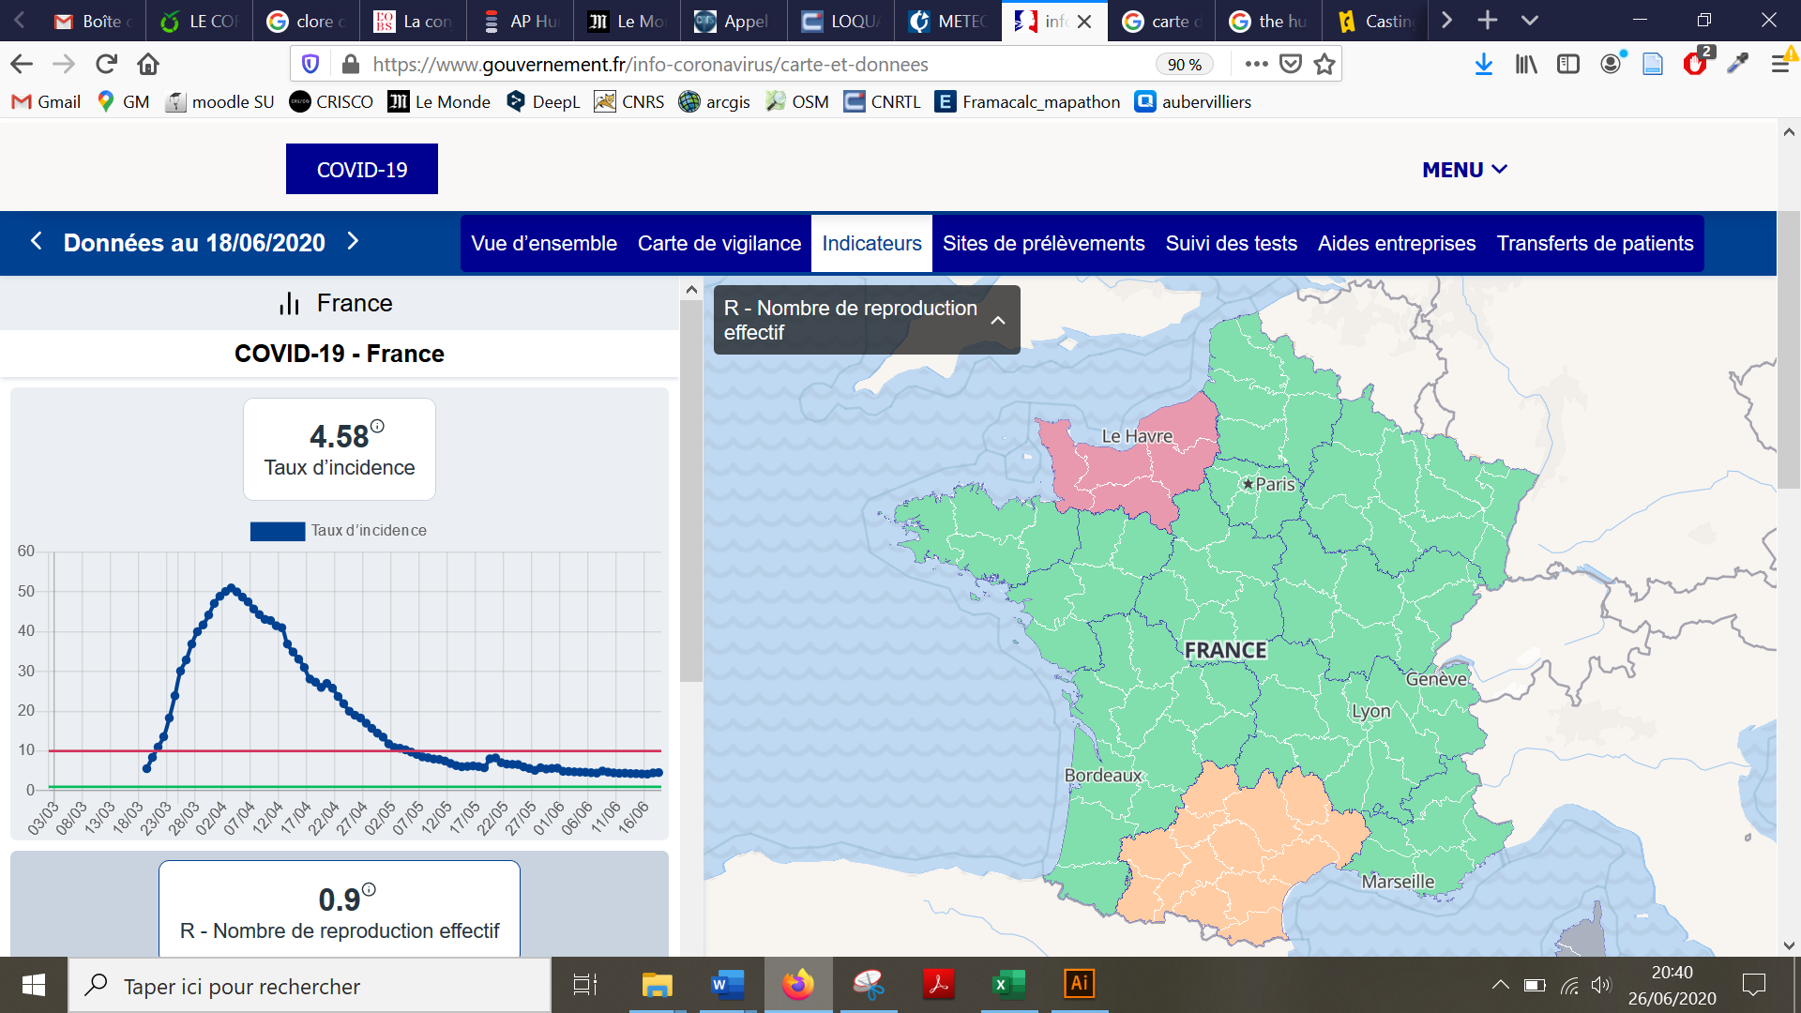Click the COVID-19 button

(362, 170)
